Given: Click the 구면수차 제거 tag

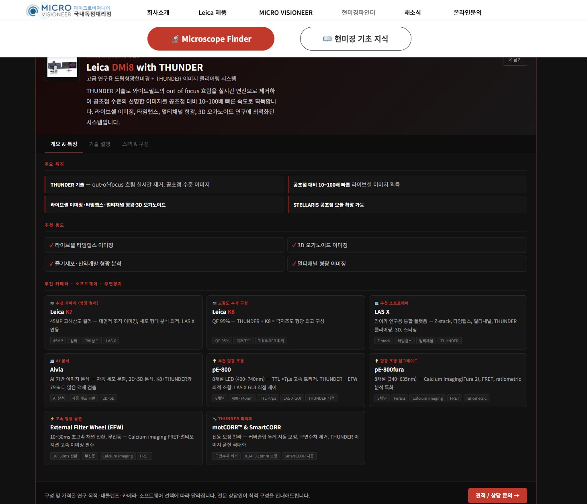Looking at the screenshot, I should 227,456.
